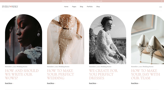Open 'How to Make Your Perfect Wedding' title
This screenshot has height=93, width=164.
click(61, 74)
